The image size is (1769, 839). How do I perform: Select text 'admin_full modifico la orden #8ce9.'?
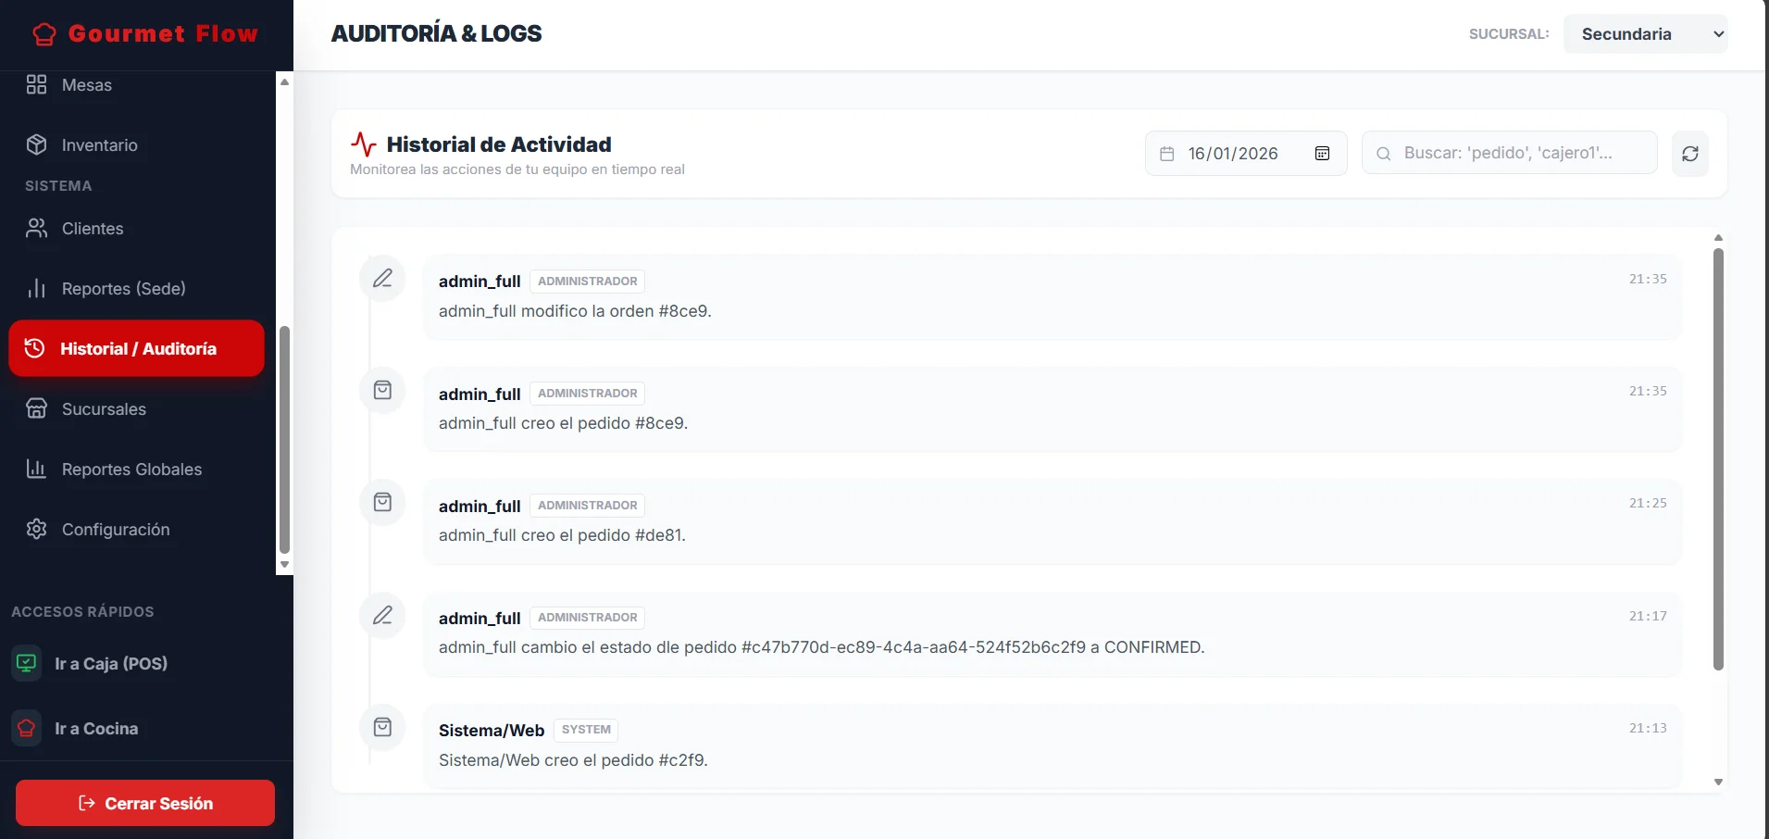click(x=575, y=311)
